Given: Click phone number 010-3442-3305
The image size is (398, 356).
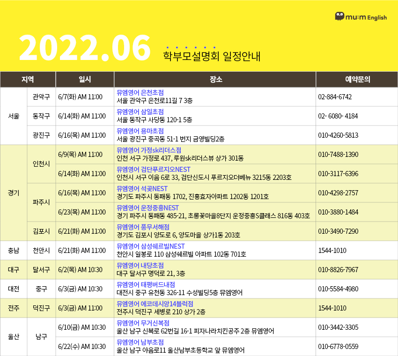Looking at the screenshot, I should (338, 327).
